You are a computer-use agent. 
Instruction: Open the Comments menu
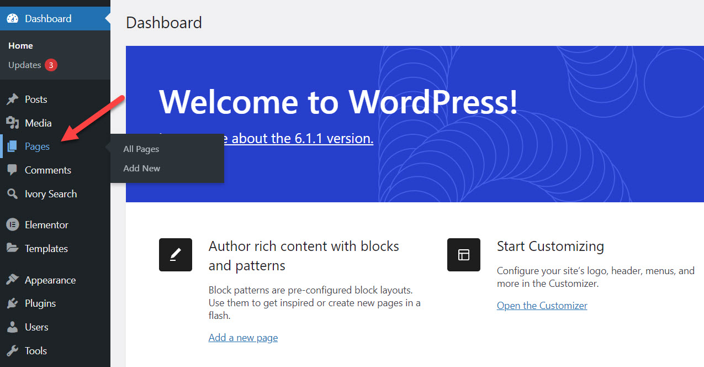click(55, 170)
